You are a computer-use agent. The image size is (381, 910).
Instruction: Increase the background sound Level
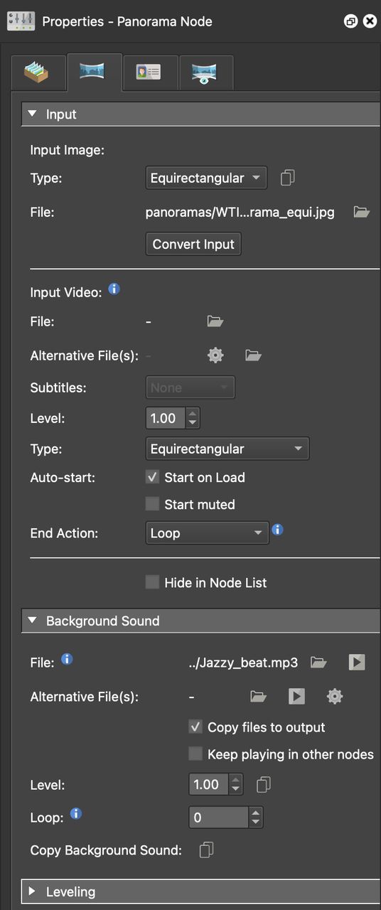236,780
